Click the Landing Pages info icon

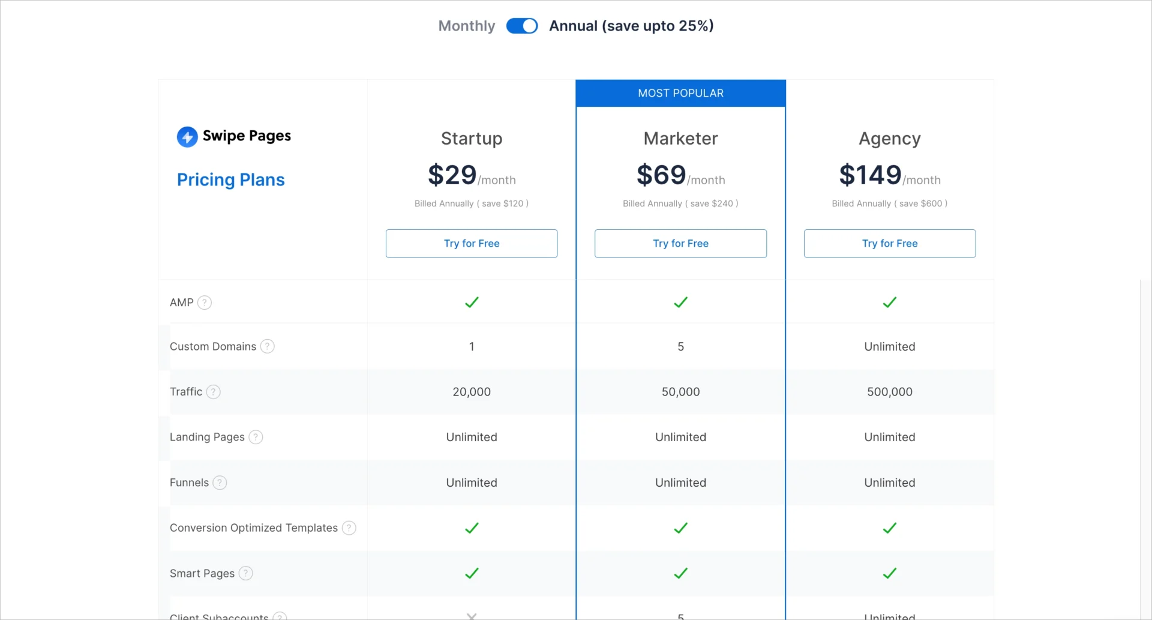pyautogui.click(x=256, y=437)
